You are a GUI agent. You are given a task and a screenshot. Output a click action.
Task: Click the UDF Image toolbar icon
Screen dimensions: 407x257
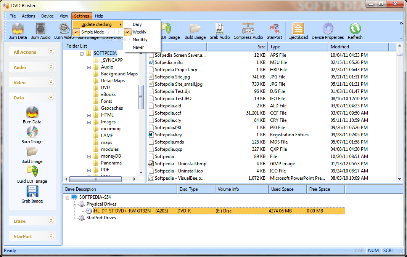pyautogui.click(x=167, y=29)
